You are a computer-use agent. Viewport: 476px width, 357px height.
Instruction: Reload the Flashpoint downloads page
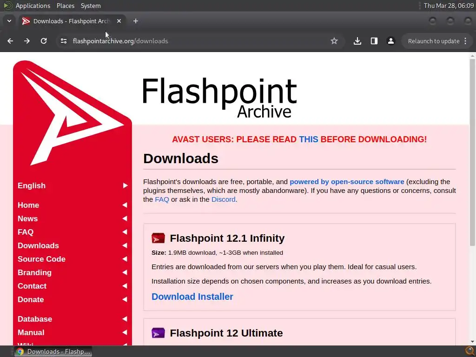pyautogui.click(x=44, y=41)
